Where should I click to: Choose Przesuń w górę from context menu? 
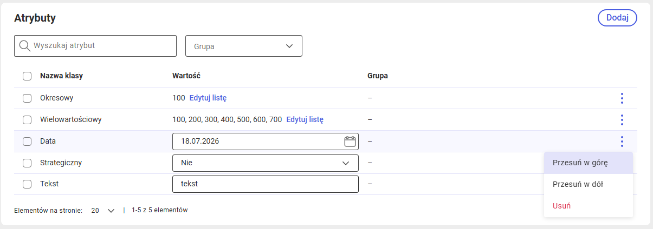click(589, 163)
